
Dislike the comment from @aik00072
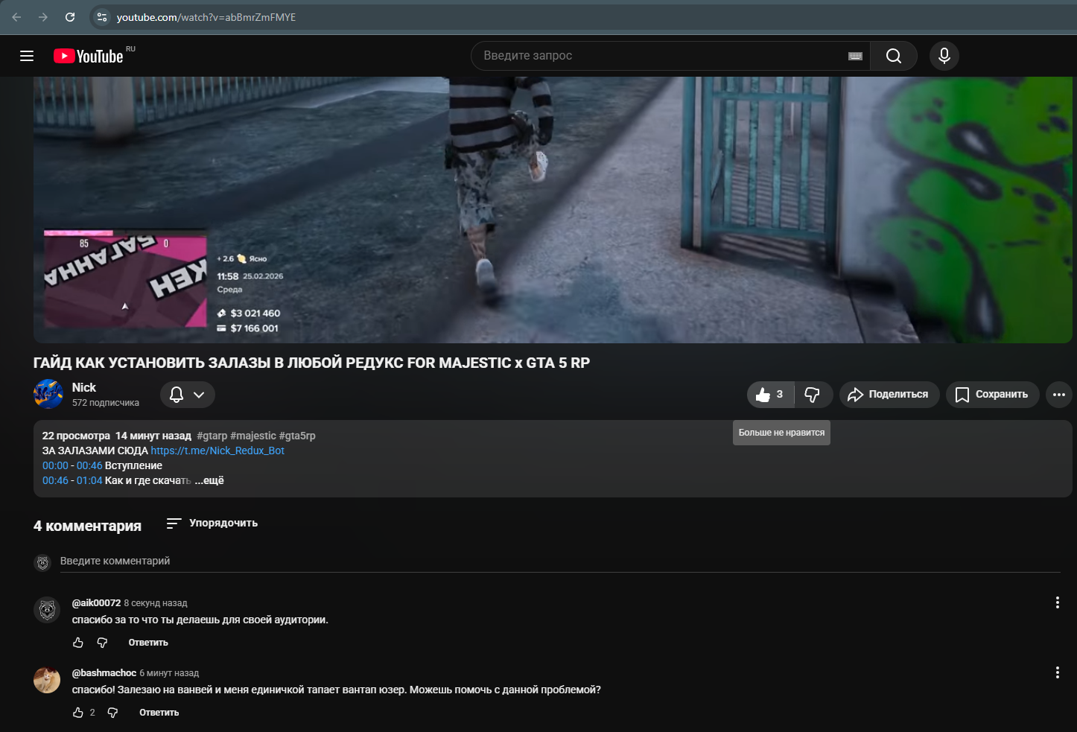click(103, 643)
